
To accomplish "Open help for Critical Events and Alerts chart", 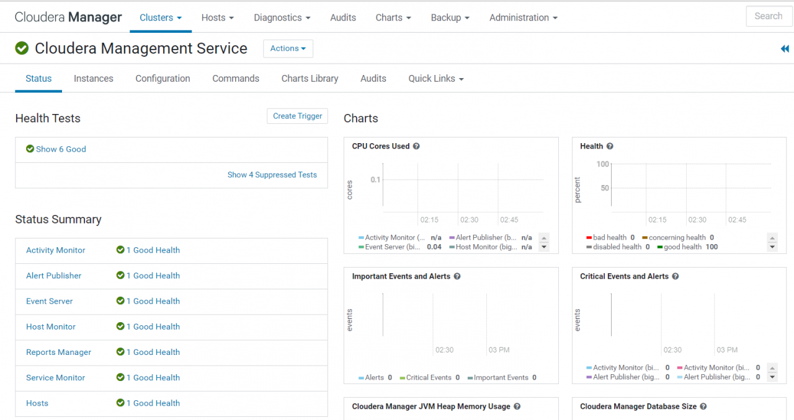I will [x=676, y=276].
